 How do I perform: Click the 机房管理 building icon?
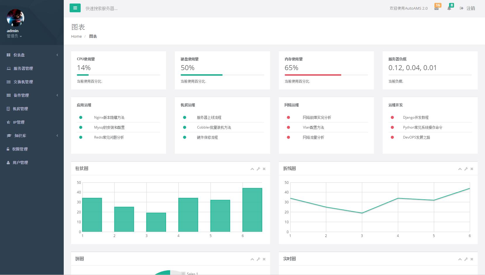tap(8, 109)
